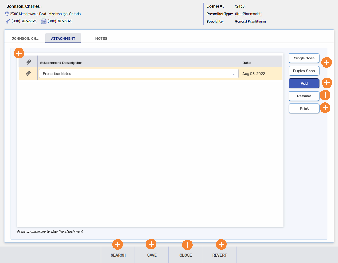Select the Attachment tab
This screenshot has height=263, width=338.
63,38
